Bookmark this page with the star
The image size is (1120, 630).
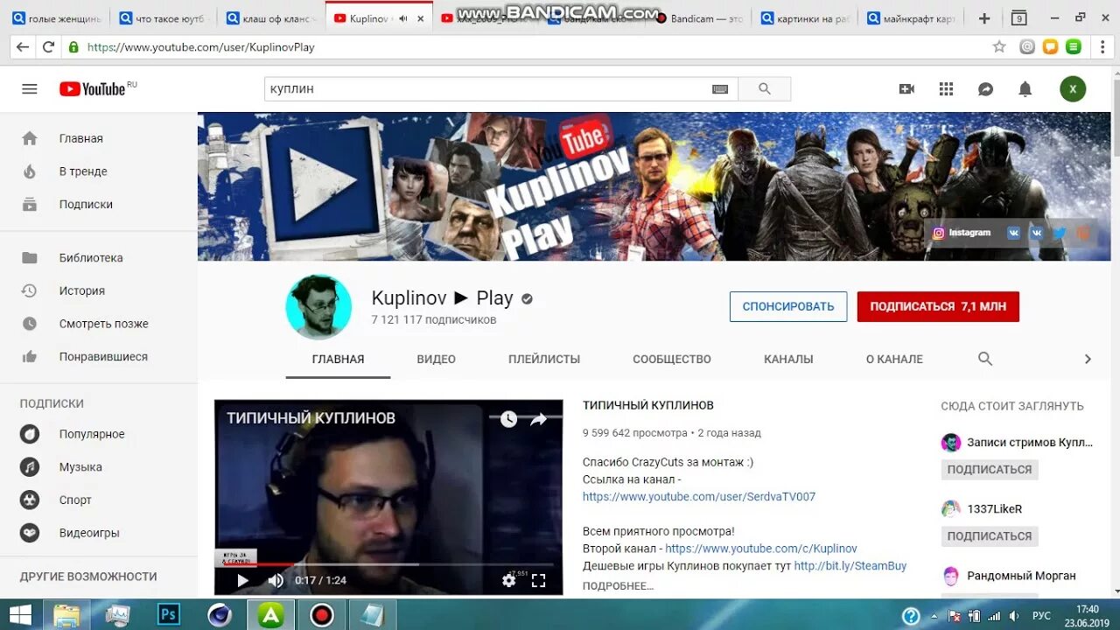click(x=999, y=47)
